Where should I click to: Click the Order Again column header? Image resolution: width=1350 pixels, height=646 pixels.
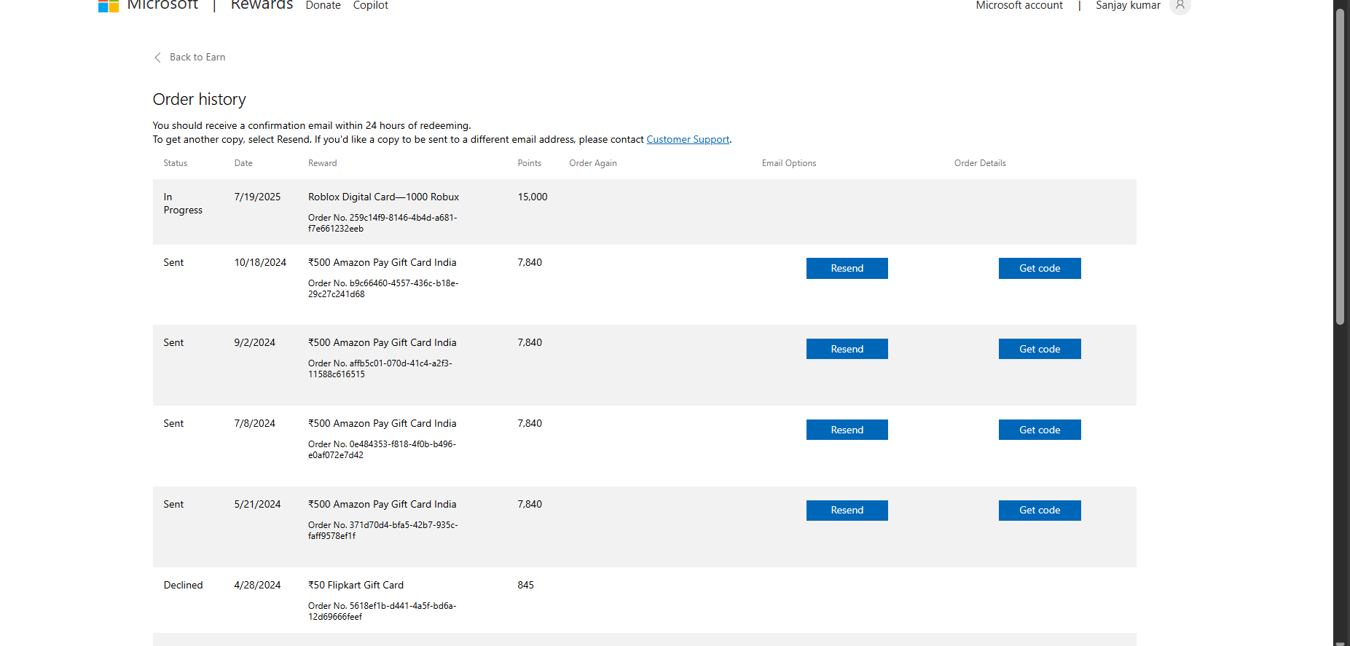point(593,163)
